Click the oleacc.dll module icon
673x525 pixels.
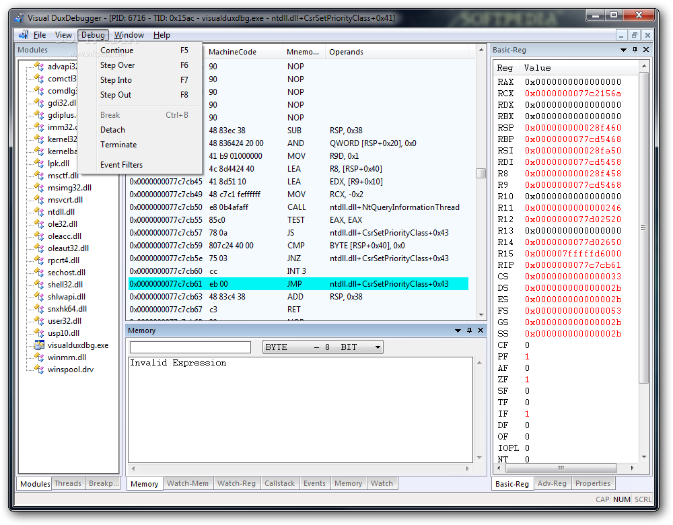tap(39, 236)
